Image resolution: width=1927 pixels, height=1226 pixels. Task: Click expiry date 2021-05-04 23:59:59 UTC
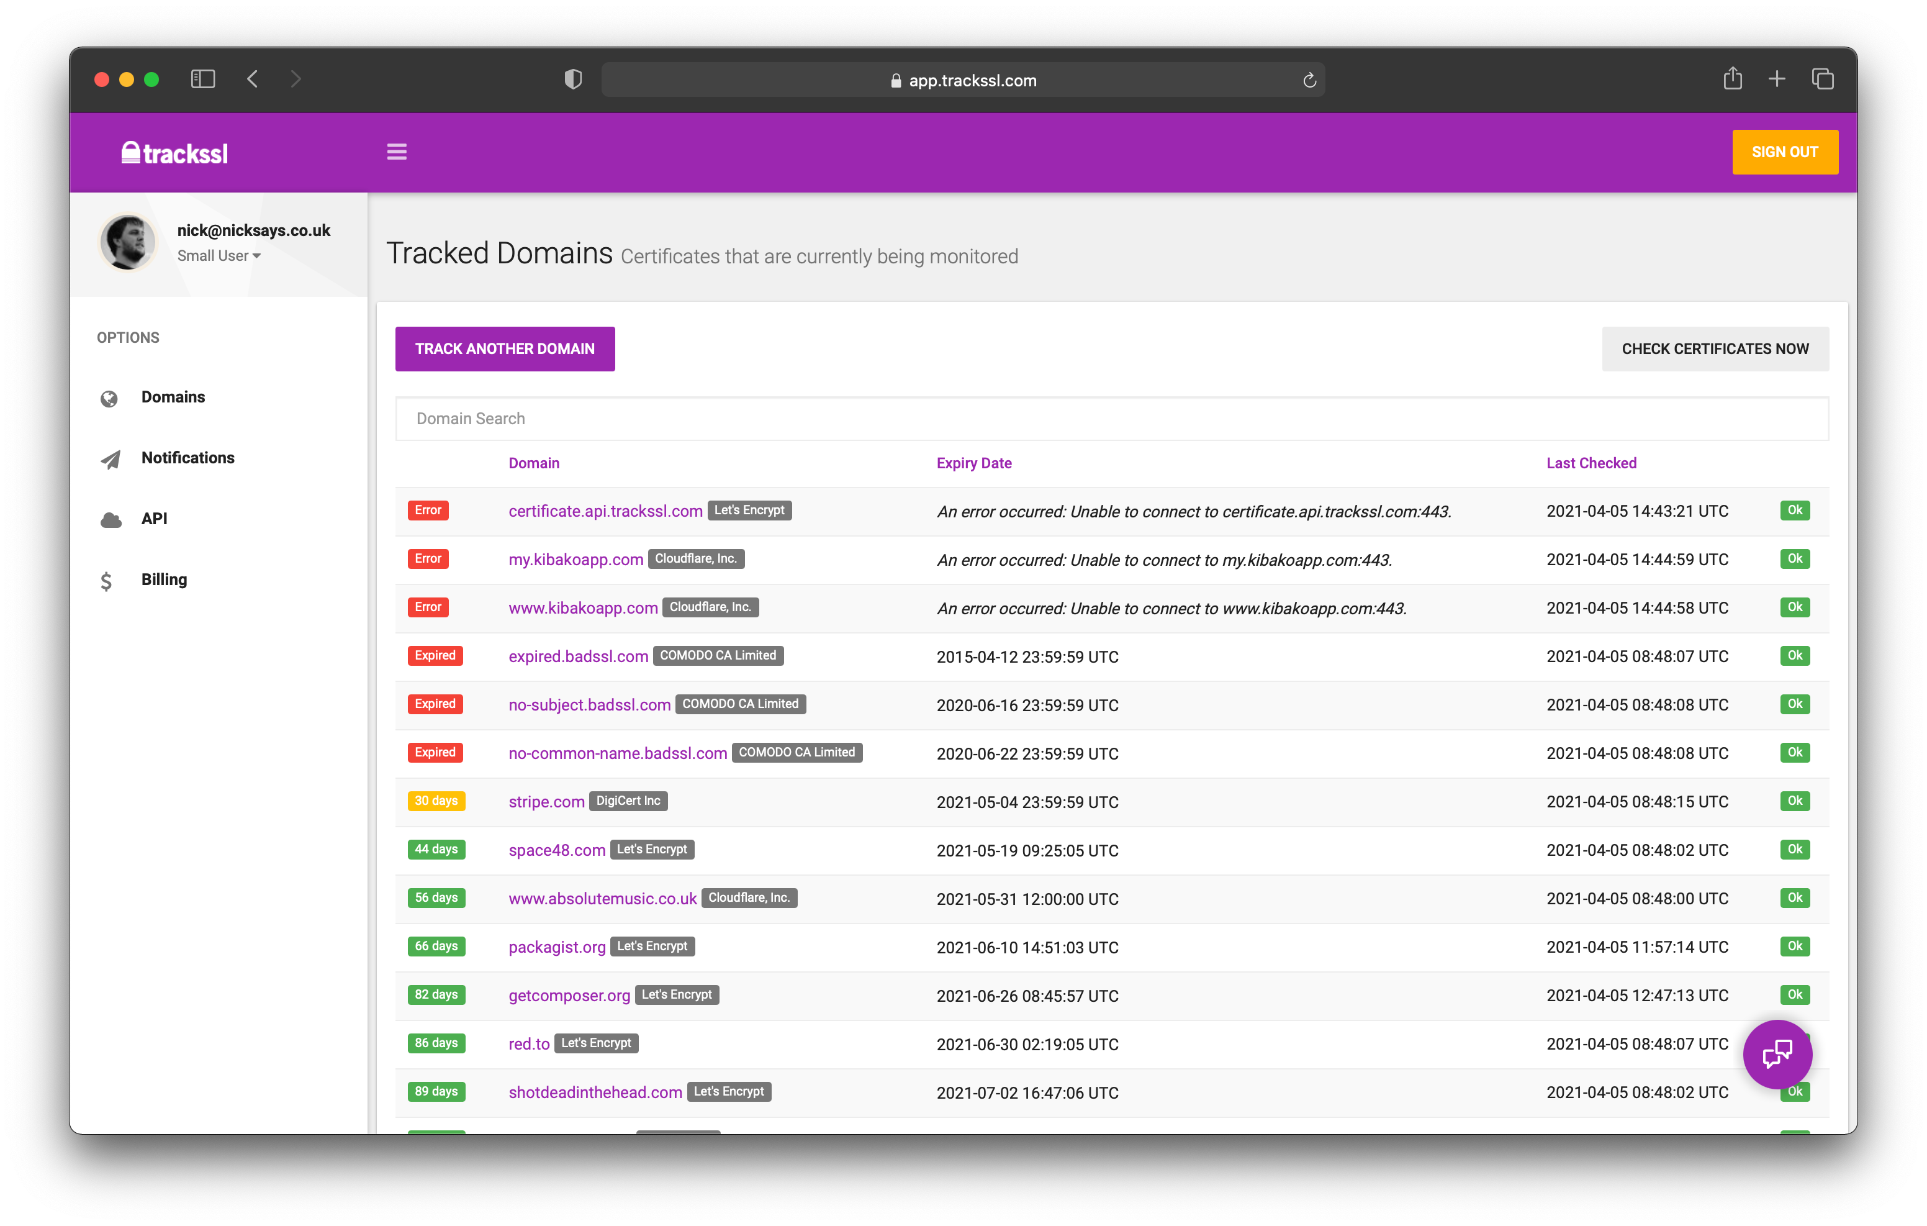1027,802
